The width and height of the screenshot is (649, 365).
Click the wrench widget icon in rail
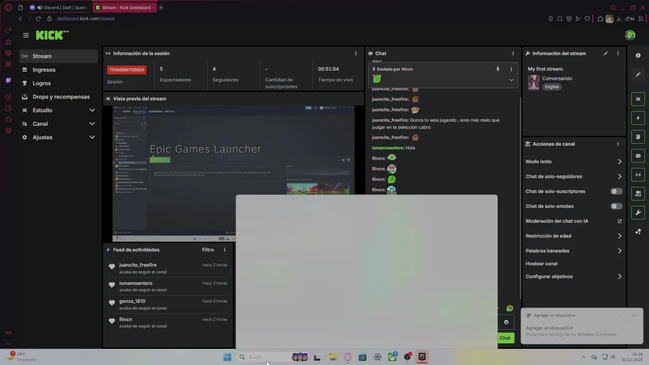(x=638, y=212)
